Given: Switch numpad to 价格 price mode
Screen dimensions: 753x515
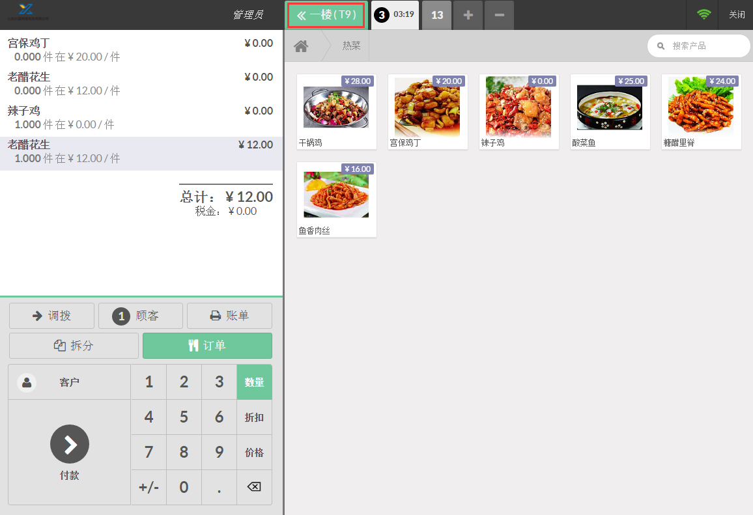Looking at the screenshot, I should click(254, 452).
